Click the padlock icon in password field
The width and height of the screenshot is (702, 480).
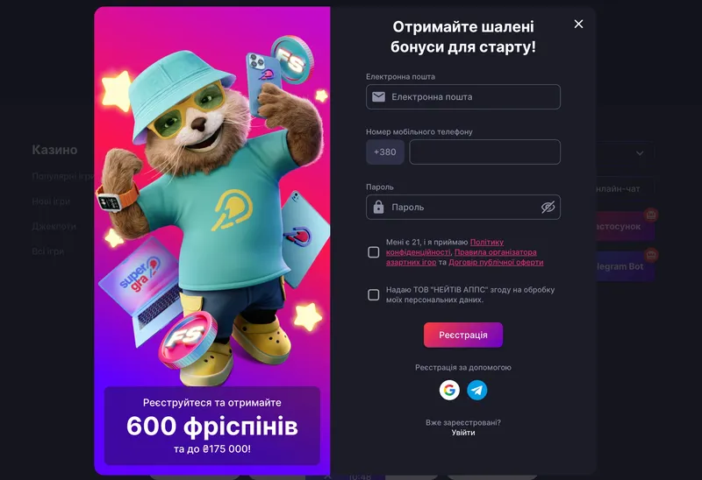[x=379, y=207]
